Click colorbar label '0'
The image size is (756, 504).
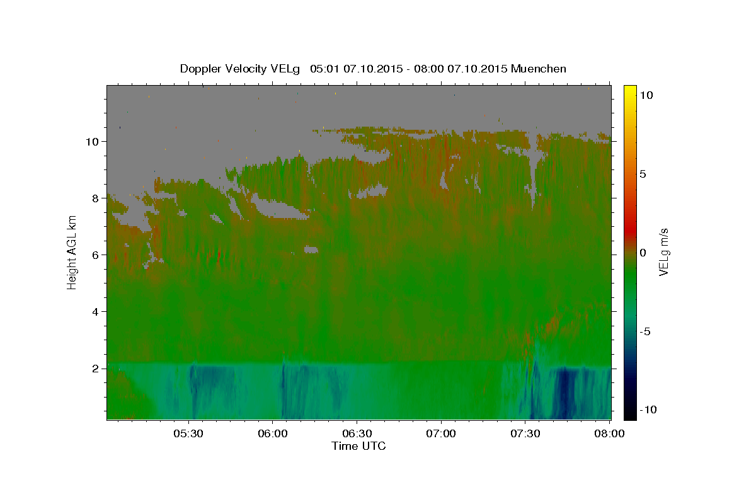(643, 253)
